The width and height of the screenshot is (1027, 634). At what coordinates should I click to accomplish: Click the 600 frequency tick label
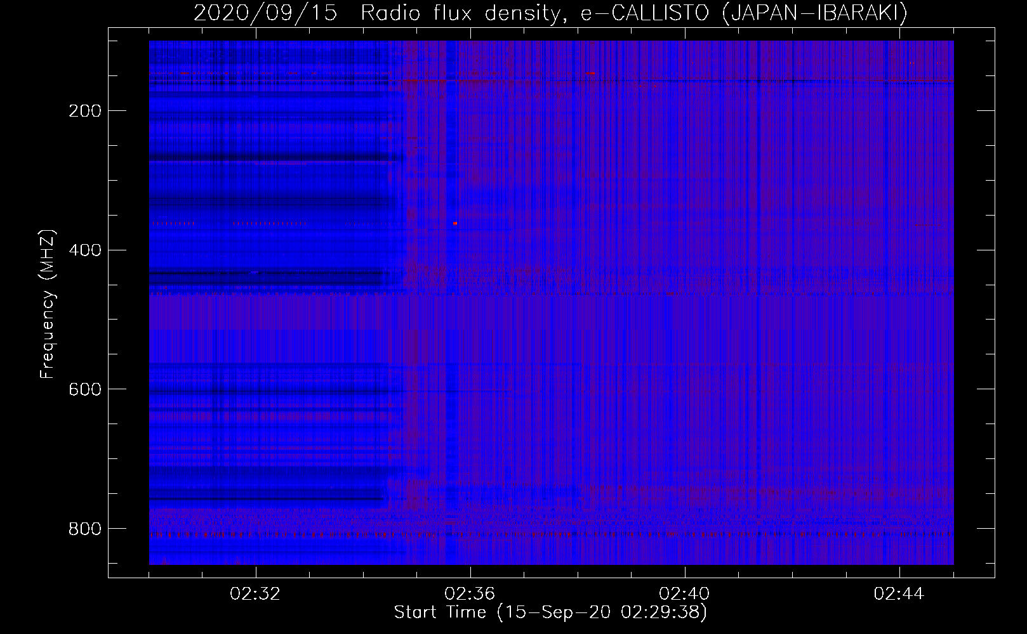point(84,389)
